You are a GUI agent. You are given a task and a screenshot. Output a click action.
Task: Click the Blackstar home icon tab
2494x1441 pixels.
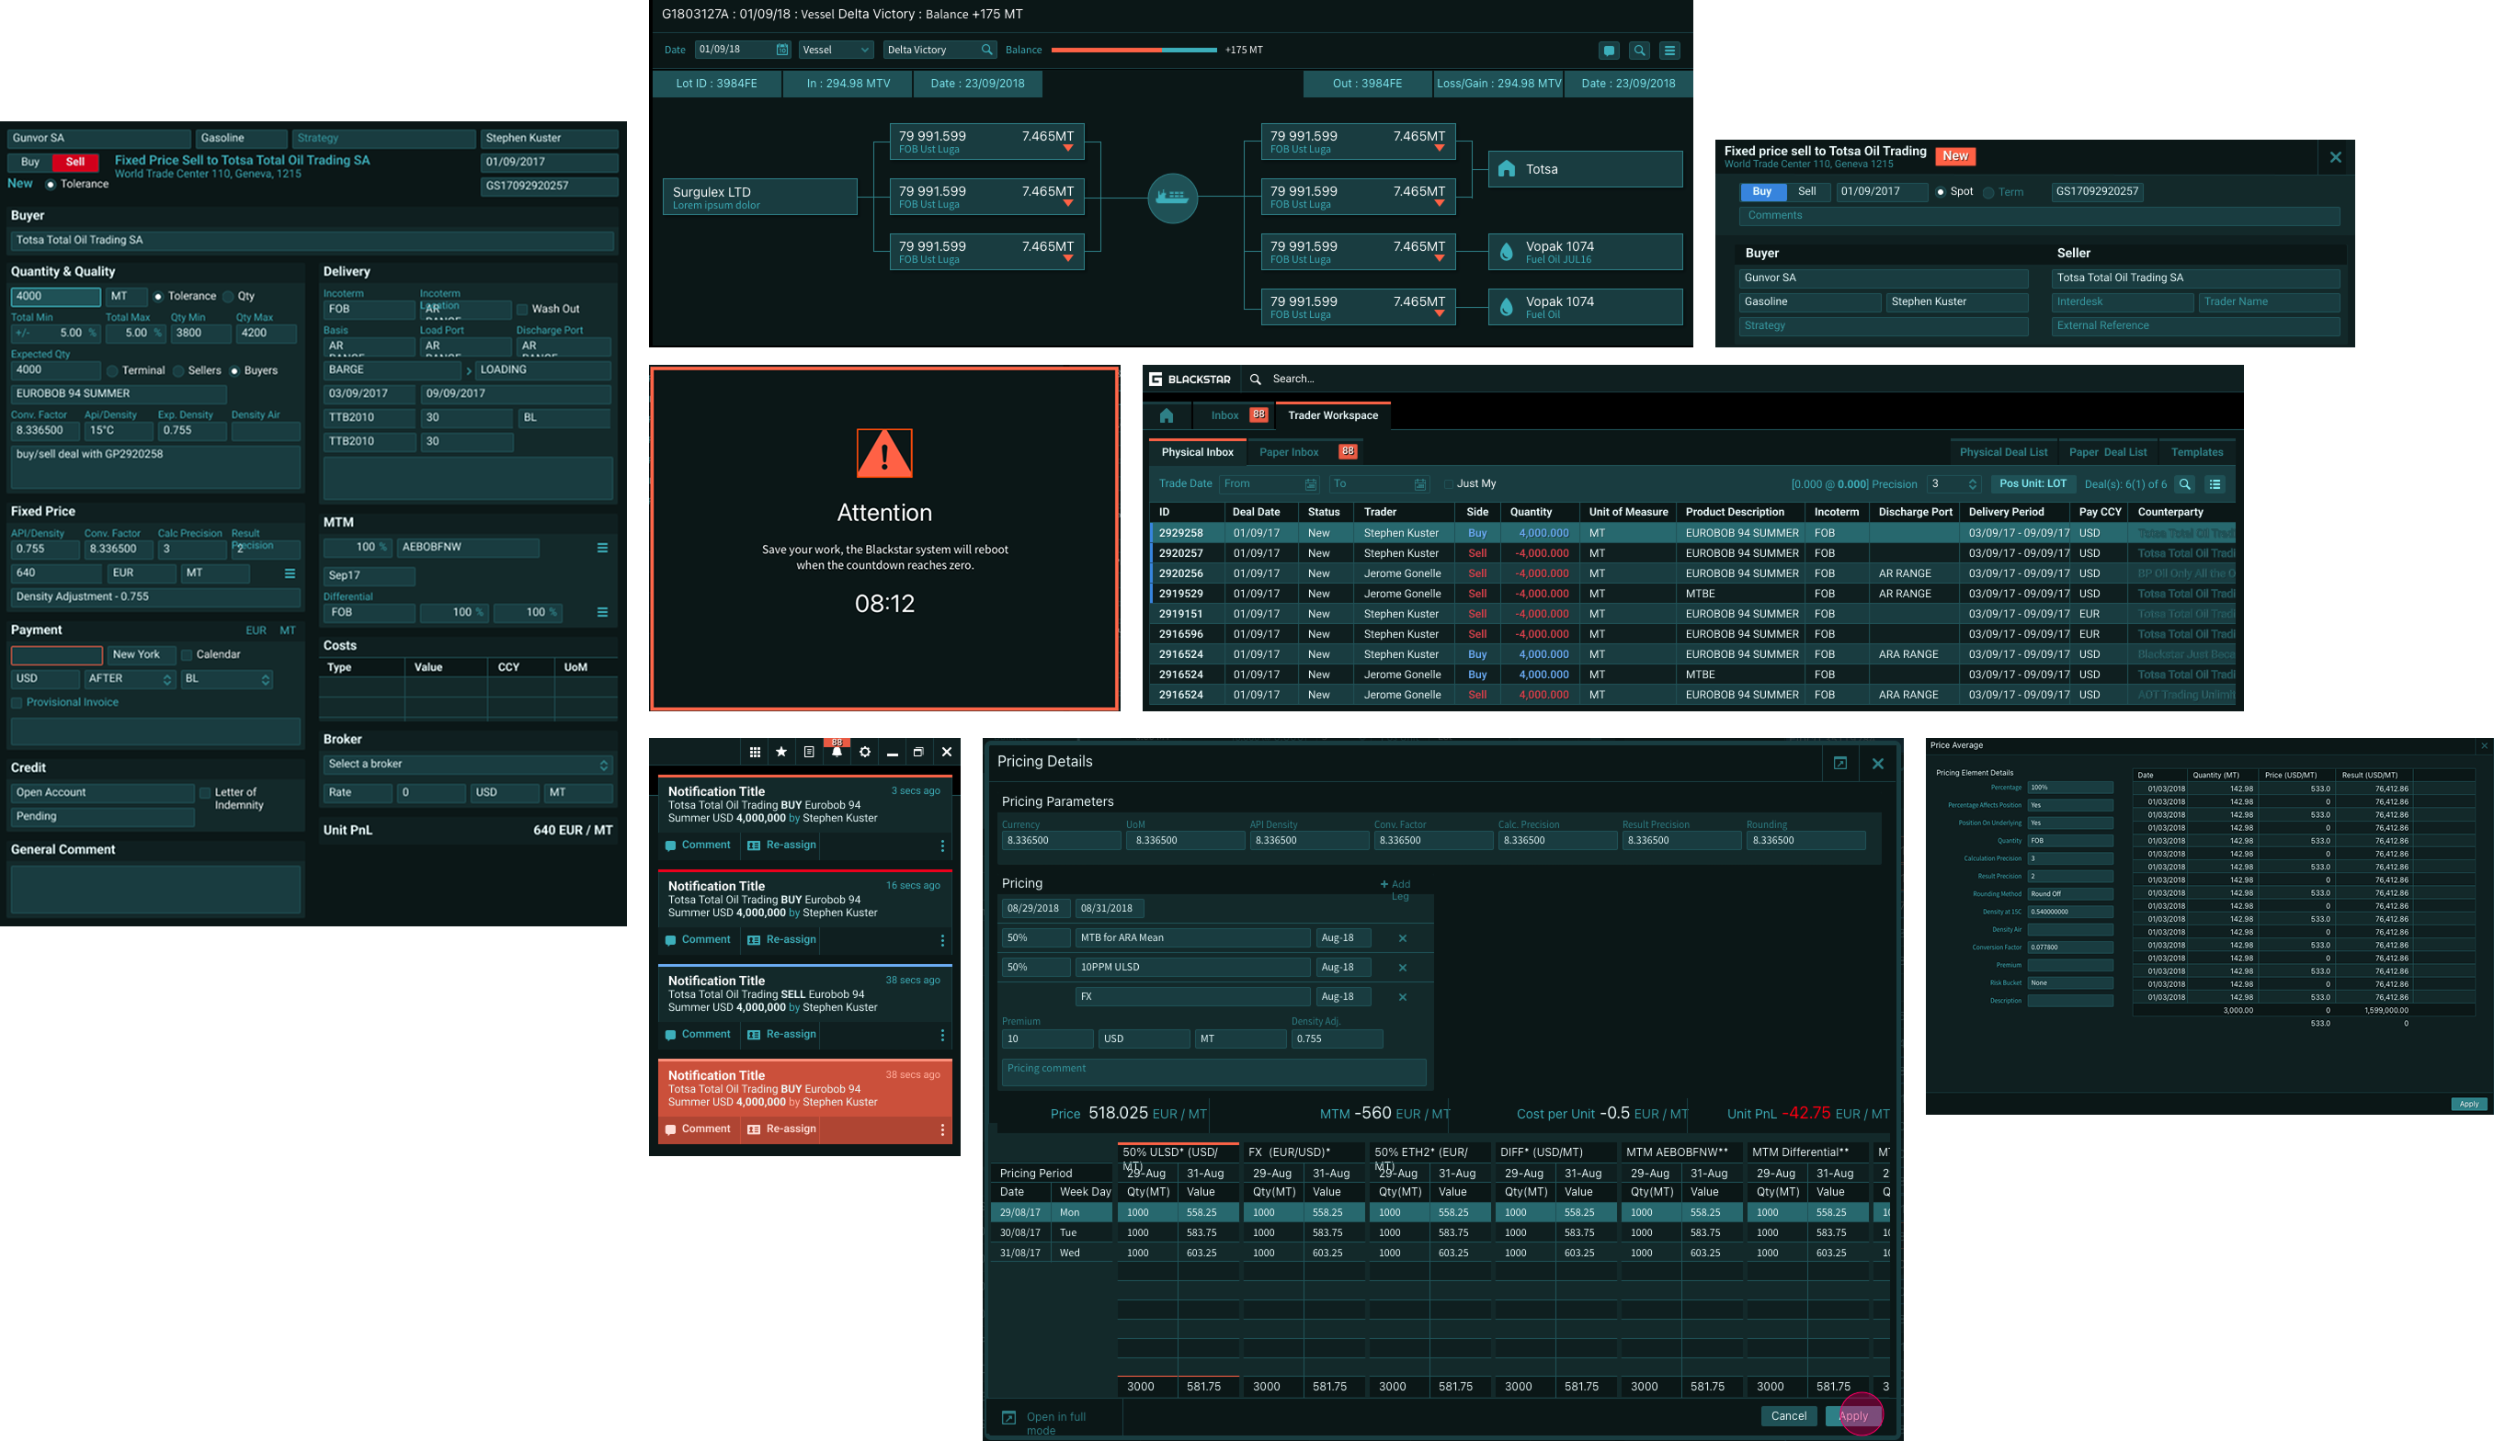1167,415
